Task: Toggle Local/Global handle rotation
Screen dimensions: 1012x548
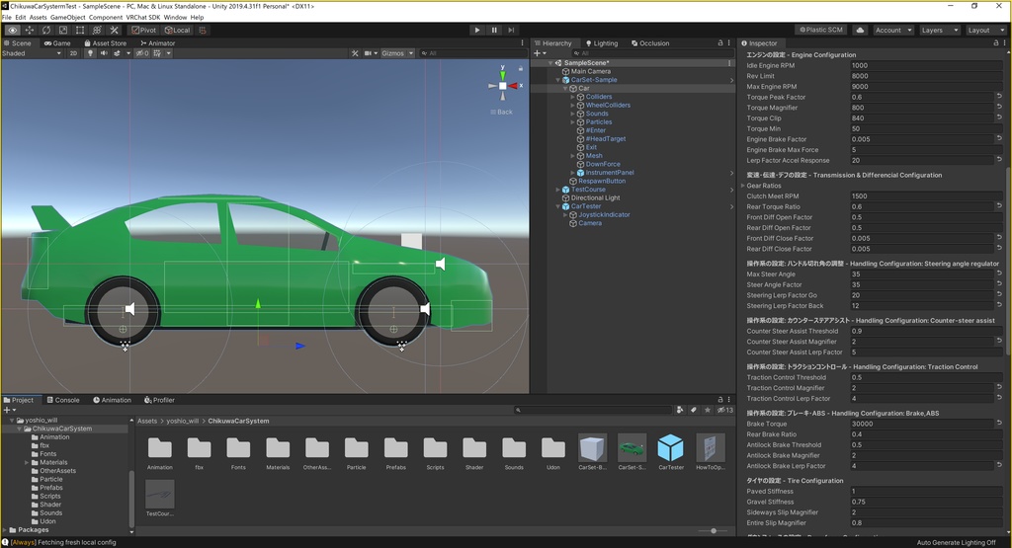Action: (x=178, y=30)
